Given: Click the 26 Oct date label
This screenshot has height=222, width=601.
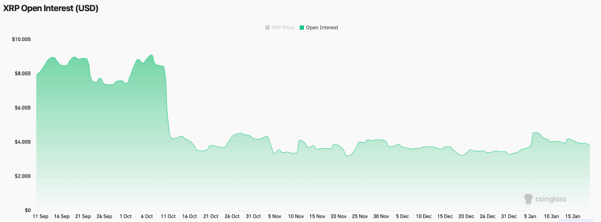Looking at the screenshot, I should pos(232,217).
